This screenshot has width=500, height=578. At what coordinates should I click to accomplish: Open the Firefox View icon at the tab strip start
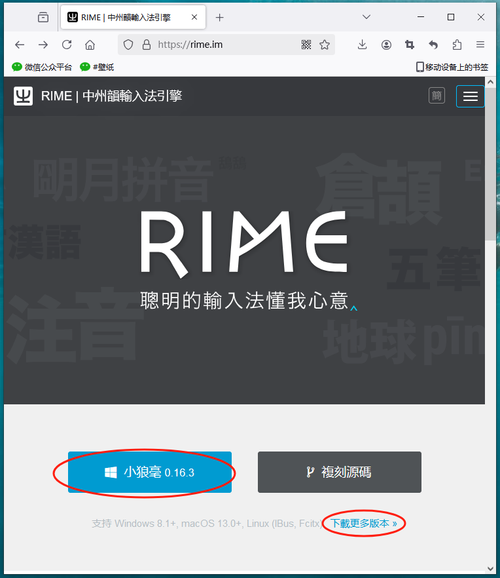coord(43,17)
